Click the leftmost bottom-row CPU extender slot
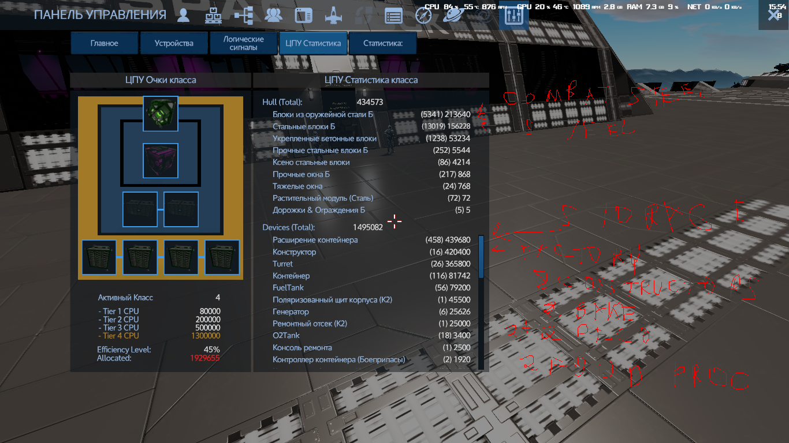Viewport: 789px width, 443px height. (x=99, y=257)
